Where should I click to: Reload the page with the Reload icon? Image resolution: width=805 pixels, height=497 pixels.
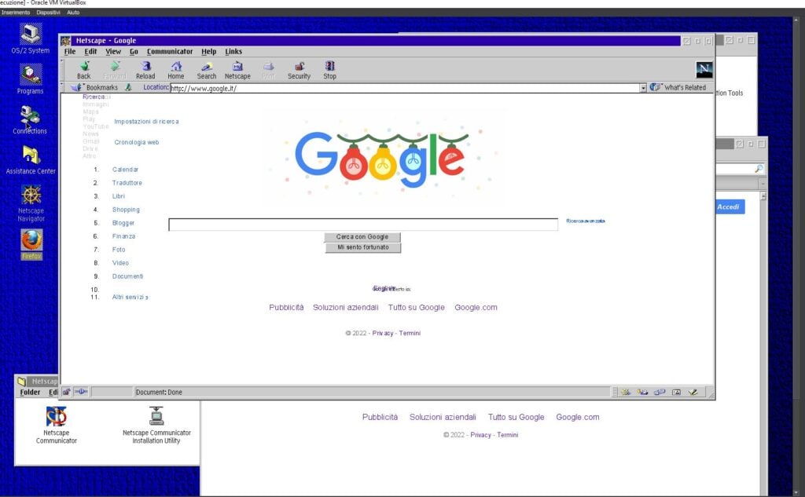[x=145, y=66]
